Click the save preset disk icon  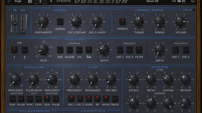(x=184, y=1)
